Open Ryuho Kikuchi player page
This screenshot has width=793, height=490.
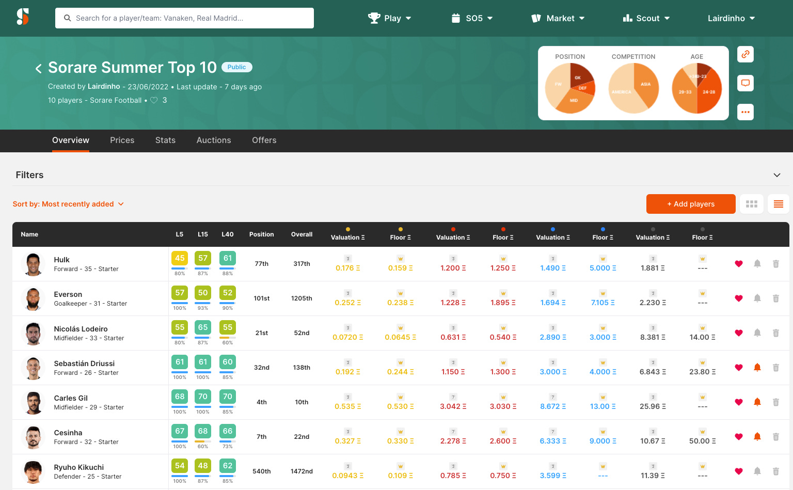click(x=79, y=467)
